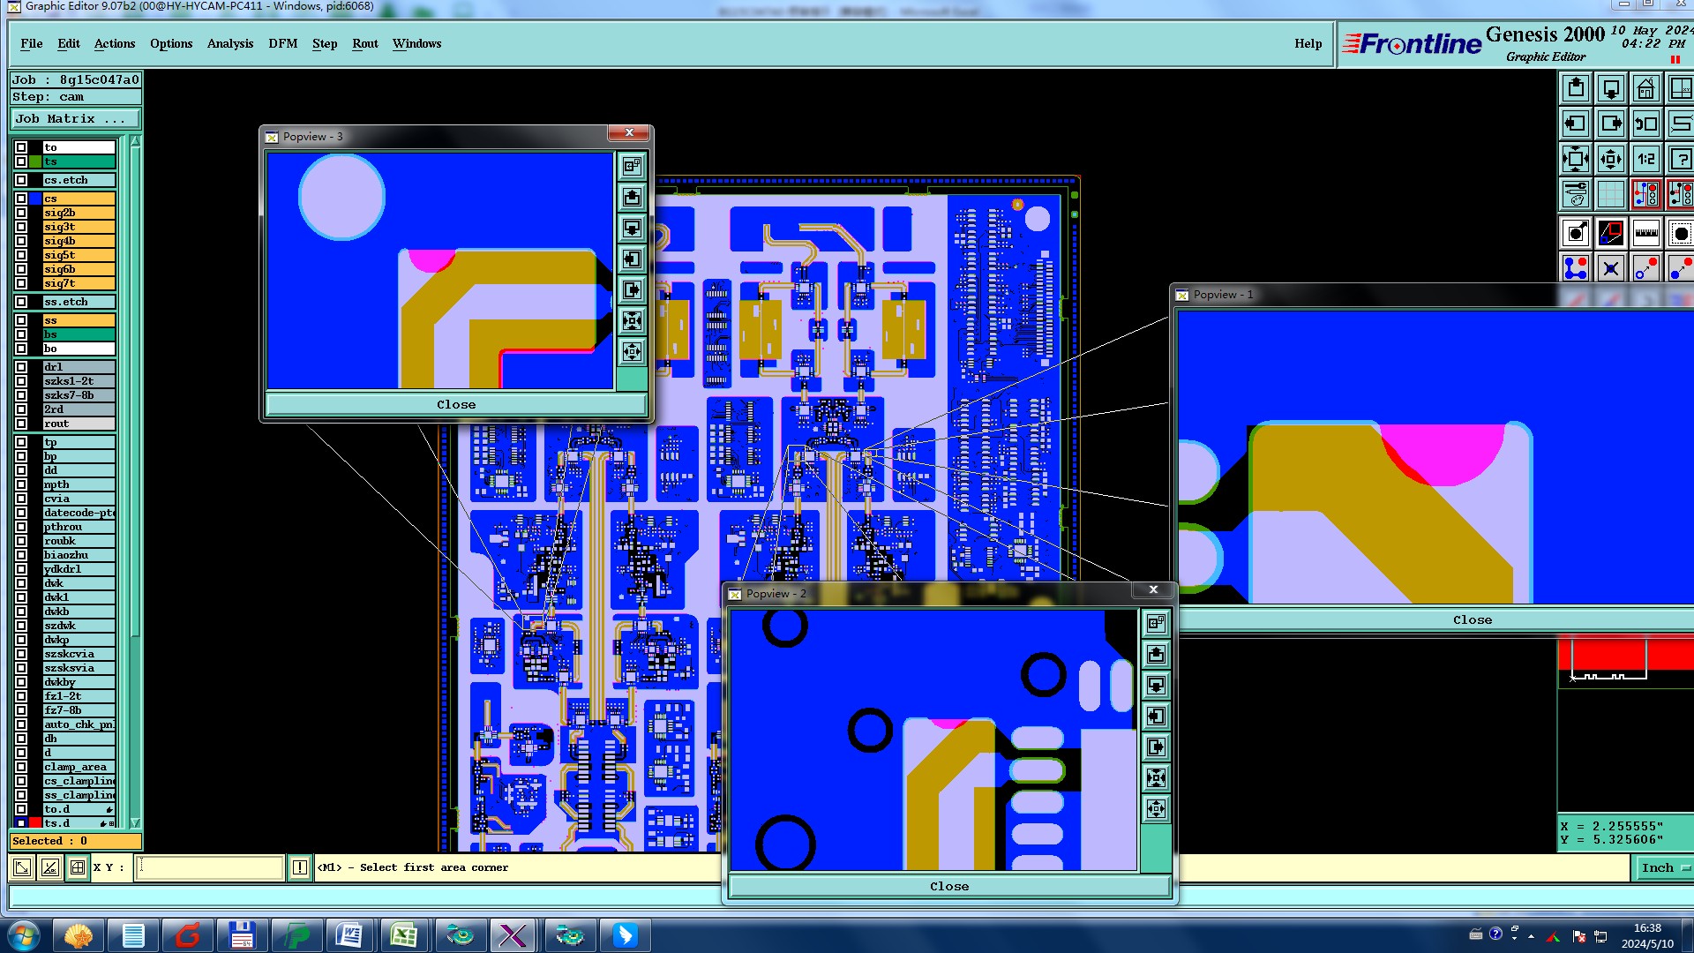Click the colored netlist traffic-light icon
Viewport: 1694px width, 953px height.
(1646, 193)
